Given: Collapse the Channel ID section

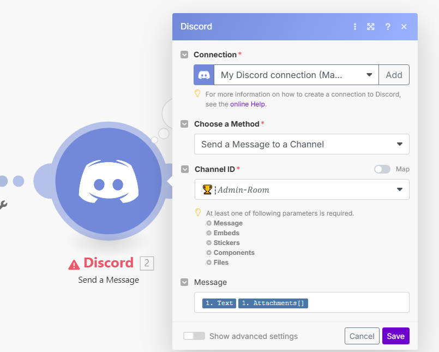Looking at the screenshot, I should coord(185,169).
